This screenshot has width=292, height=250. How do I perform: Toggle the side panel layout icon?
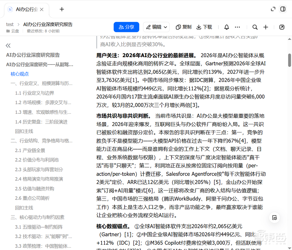click(283, 9)
